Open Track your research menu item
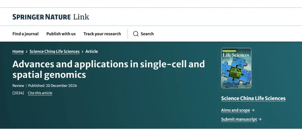 pos(102,34)
